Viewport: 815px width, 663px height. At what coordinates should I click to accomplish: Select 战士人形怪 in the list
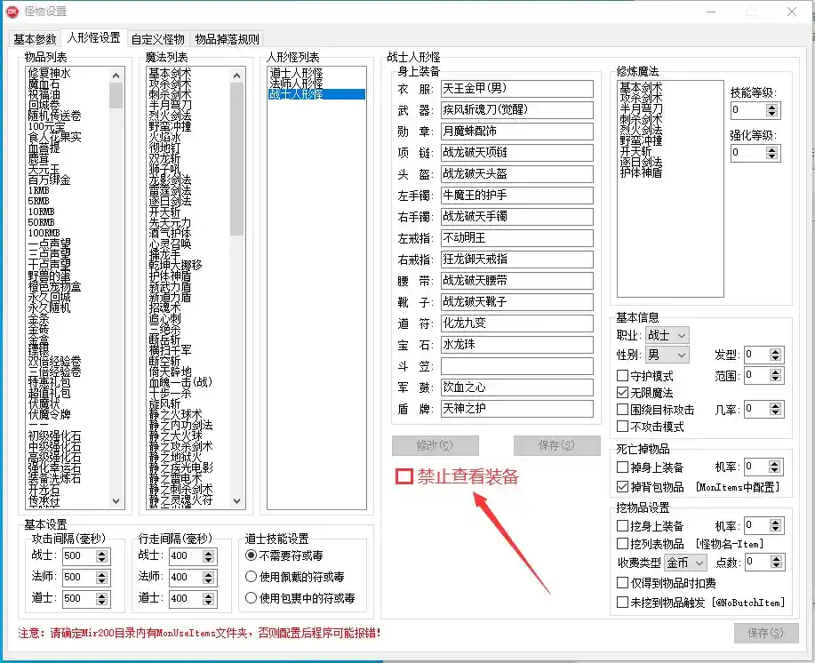(316, 94)
